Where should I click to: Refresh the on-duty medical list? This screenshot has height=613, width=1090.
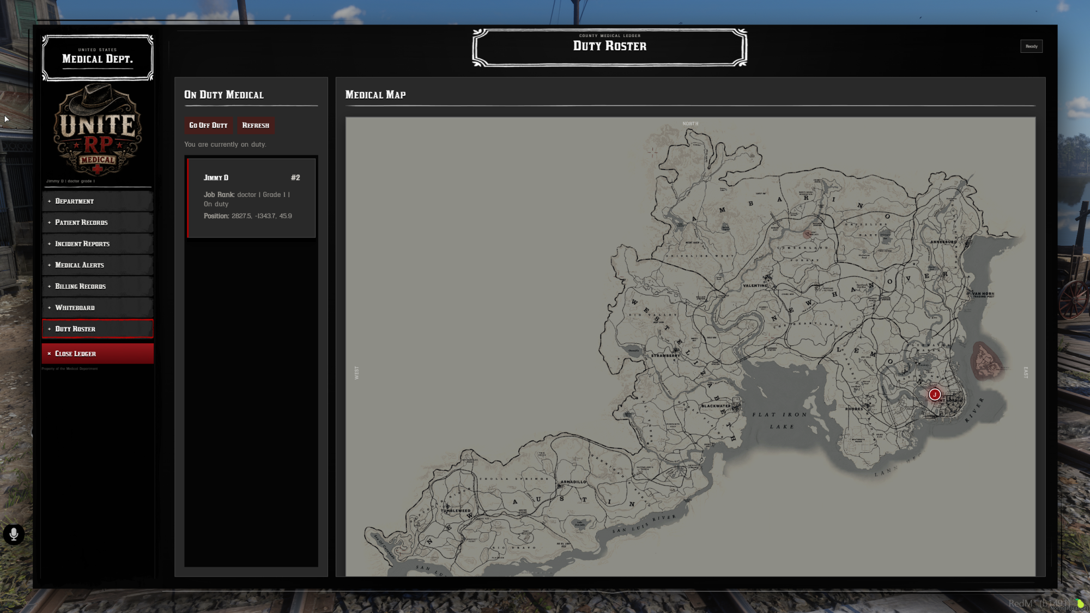coord(256,125)
